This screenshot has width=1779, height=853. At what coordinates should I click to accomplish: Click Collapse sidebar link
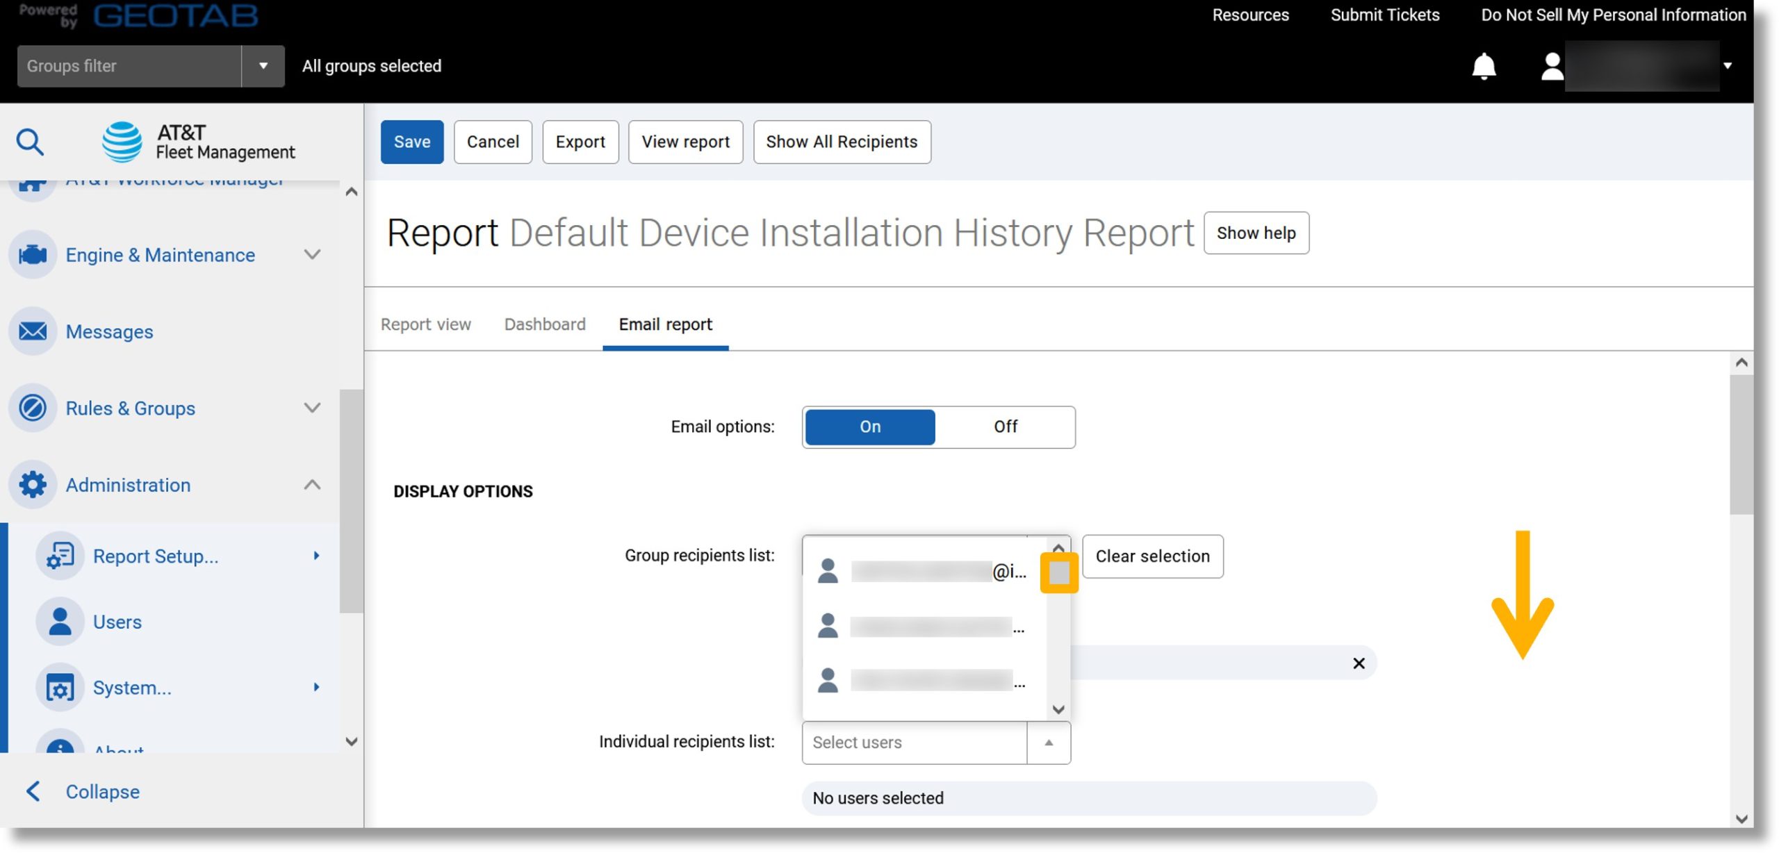point(103,791)
